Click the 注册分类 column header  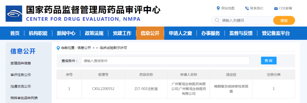(273, 74)
